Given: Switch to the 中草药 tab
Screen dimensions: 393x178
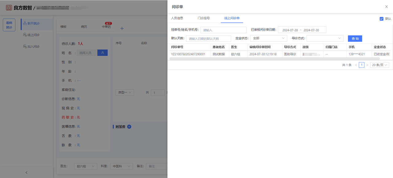Looking at the screenshot, I should click(x=106, y=27).
